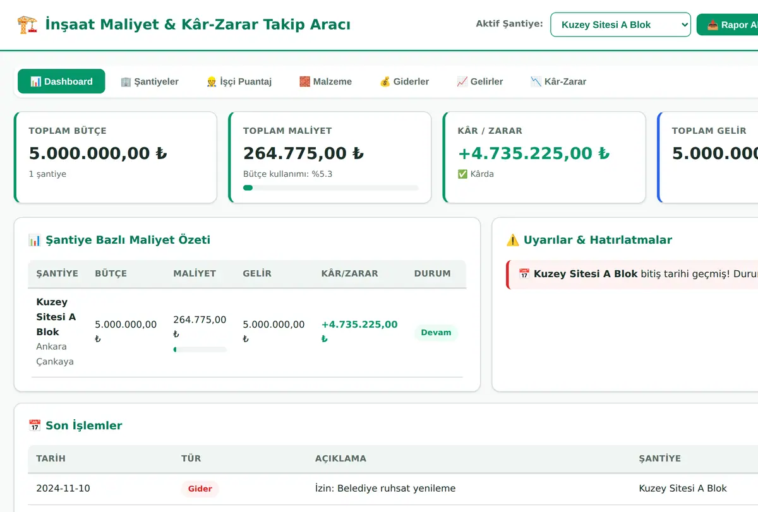This screenshot has height=512, width=758.
Task: Click the calendar icon next to Son İşlemler
Action: [x=35, y=426]
